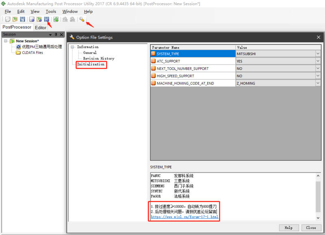Open the Help menu
The height and width of the screenshot is (235, 325).
click(88, 12)
